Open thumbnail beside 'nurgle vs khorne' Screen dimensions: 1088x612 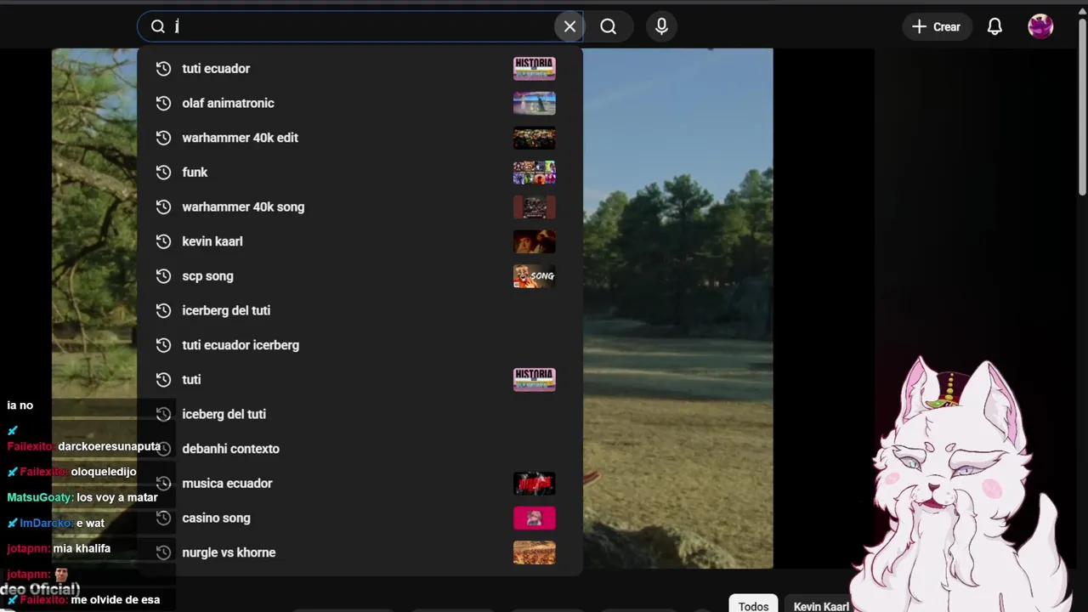pos(535,552)
